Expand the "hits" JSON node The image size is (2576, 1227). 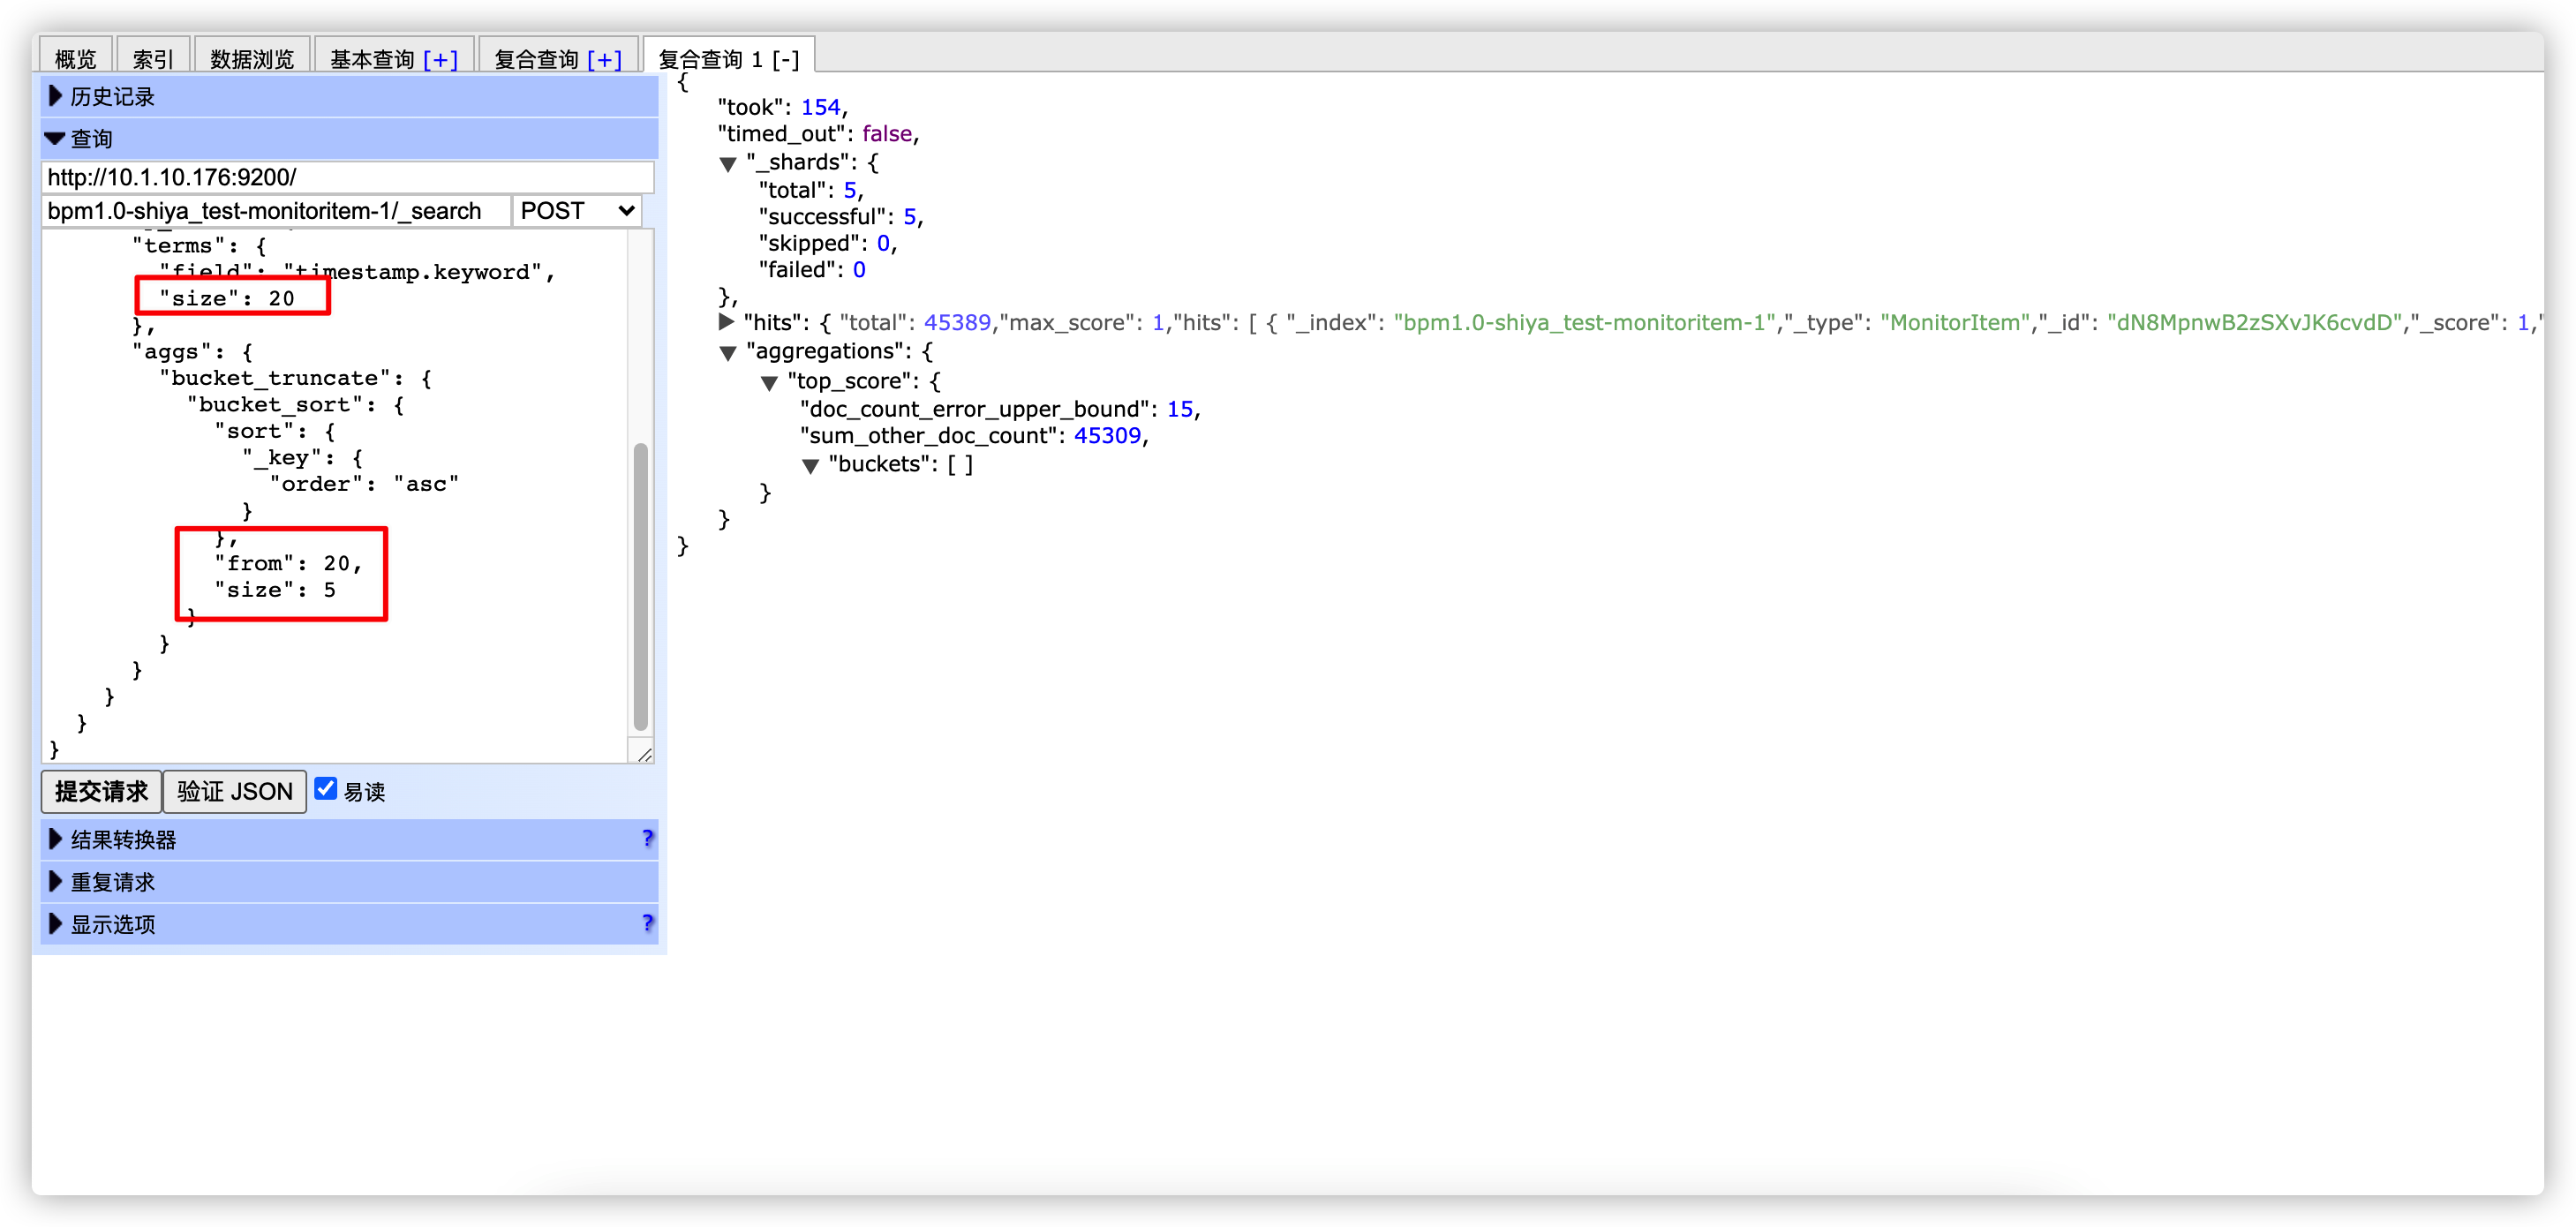(x=727, y=322)
